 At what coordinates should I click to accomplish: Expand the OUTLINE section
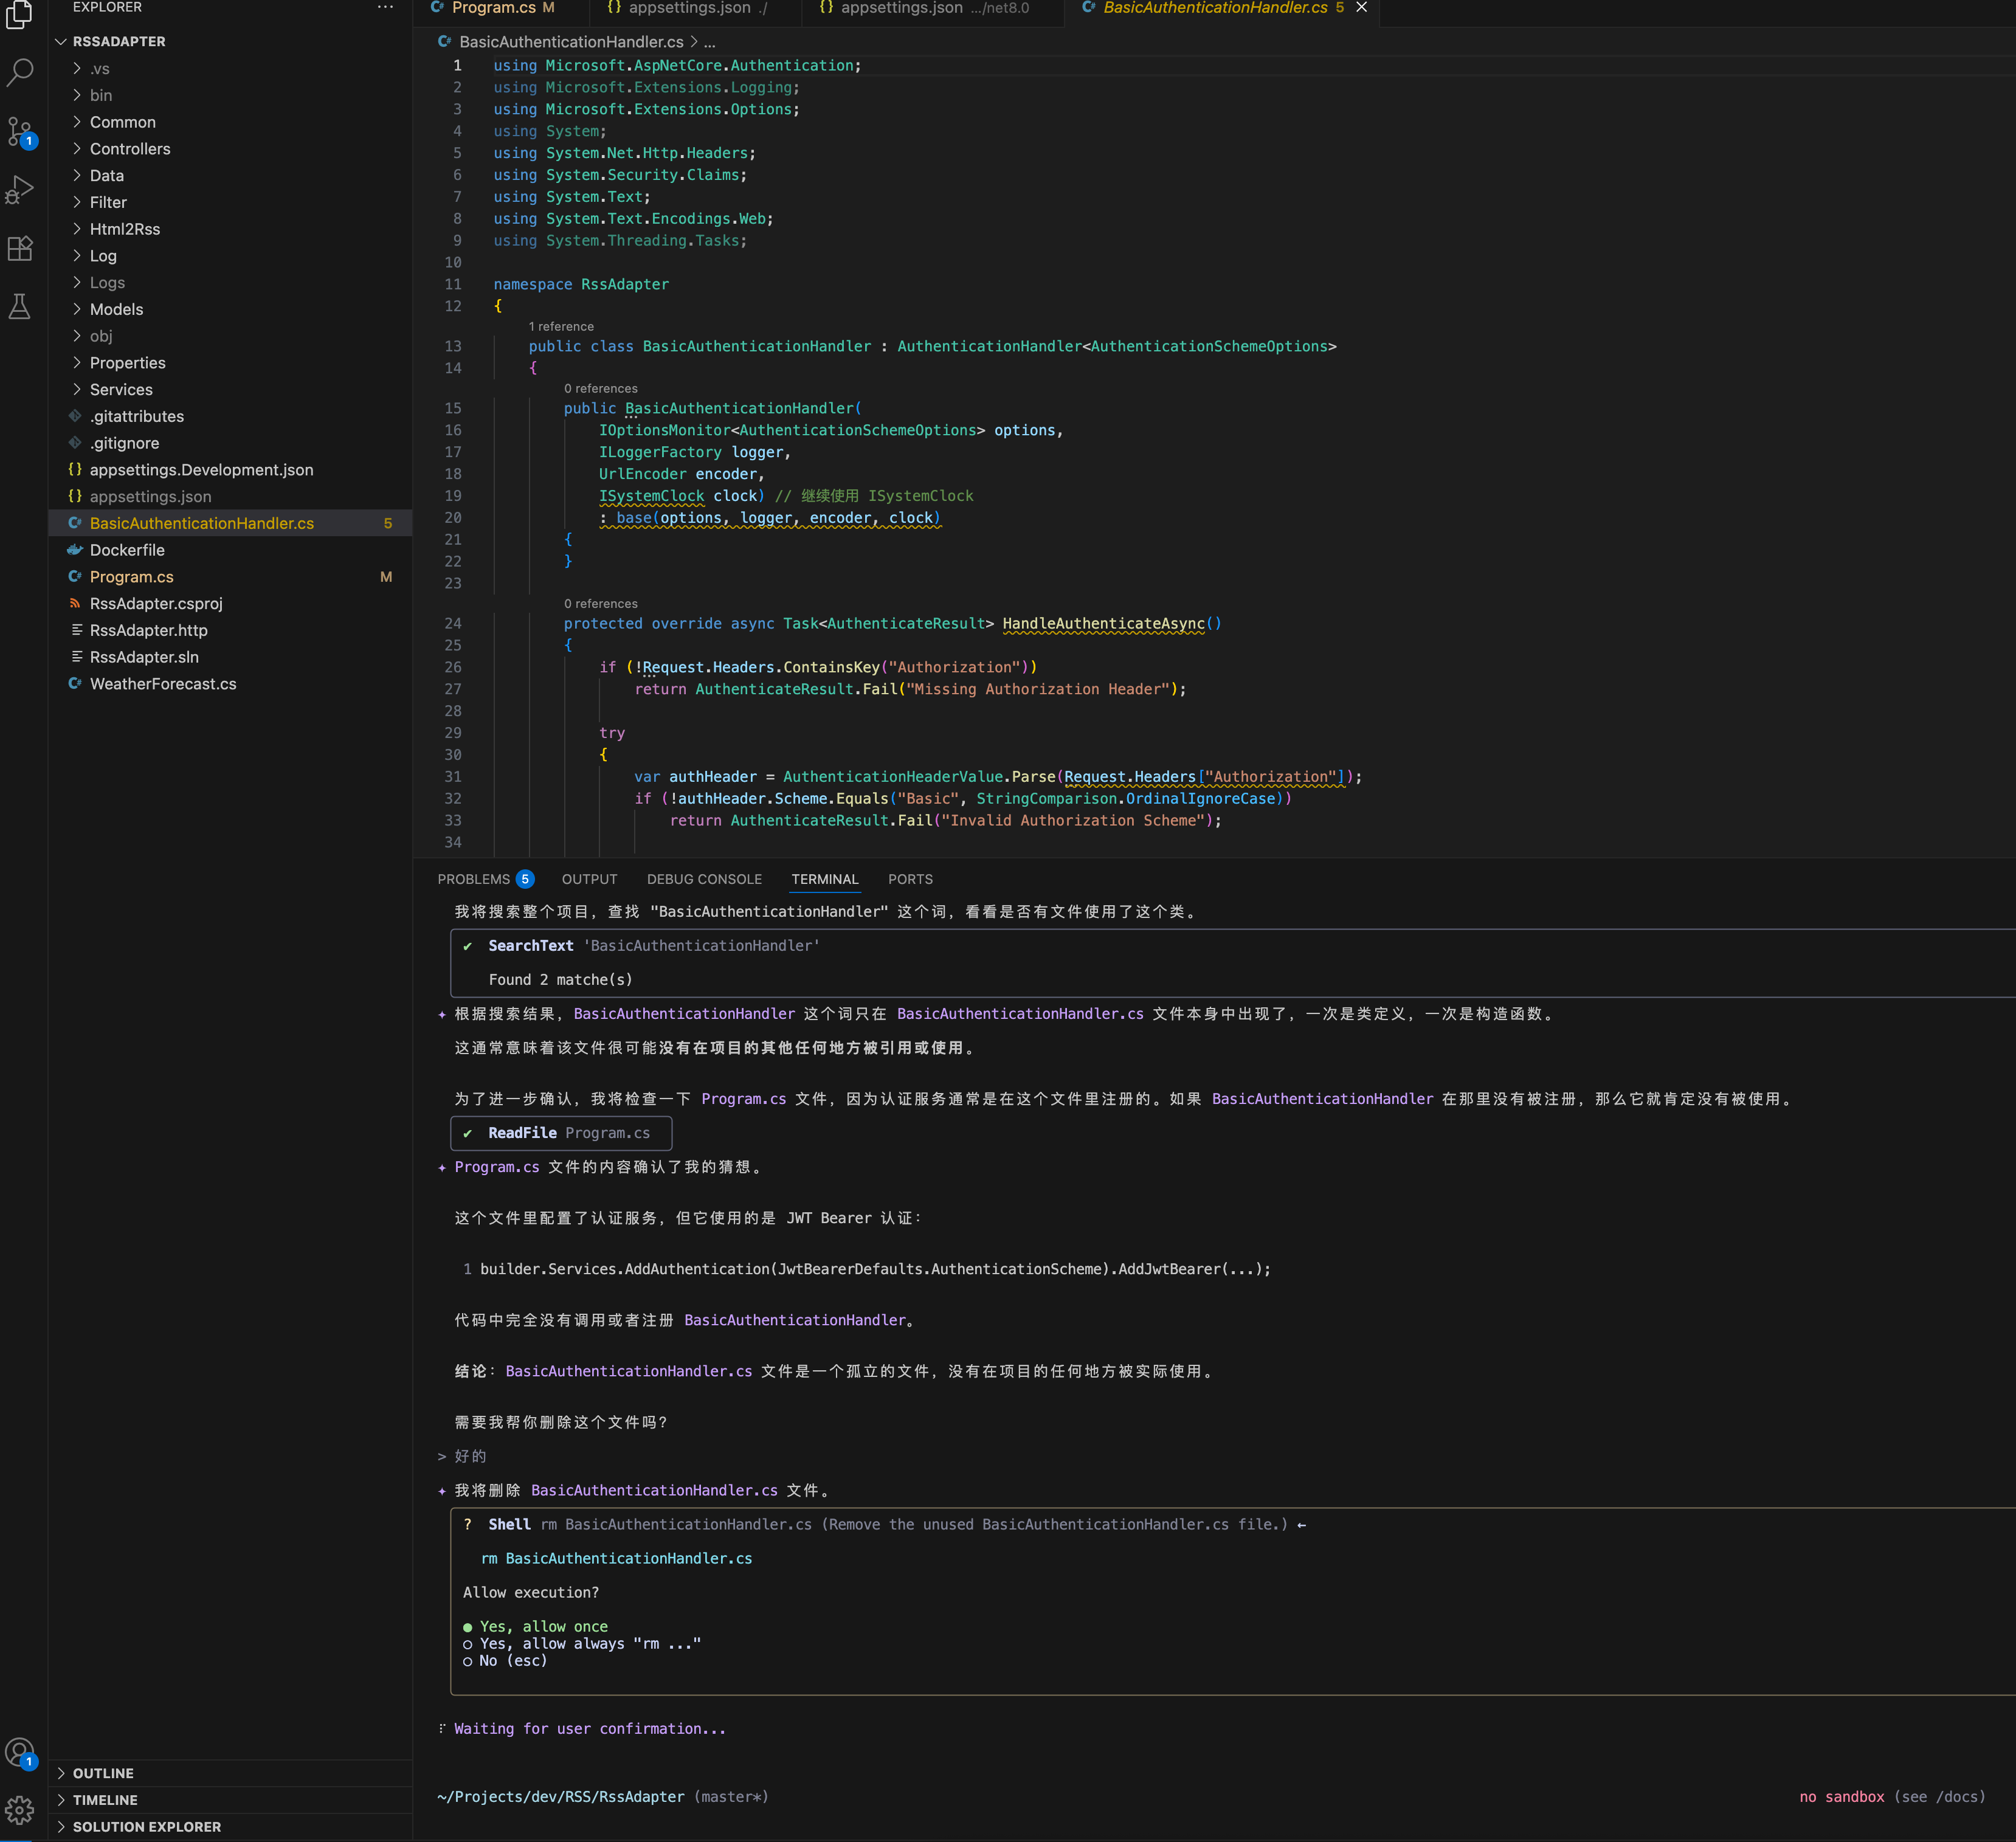point(230,1773)
